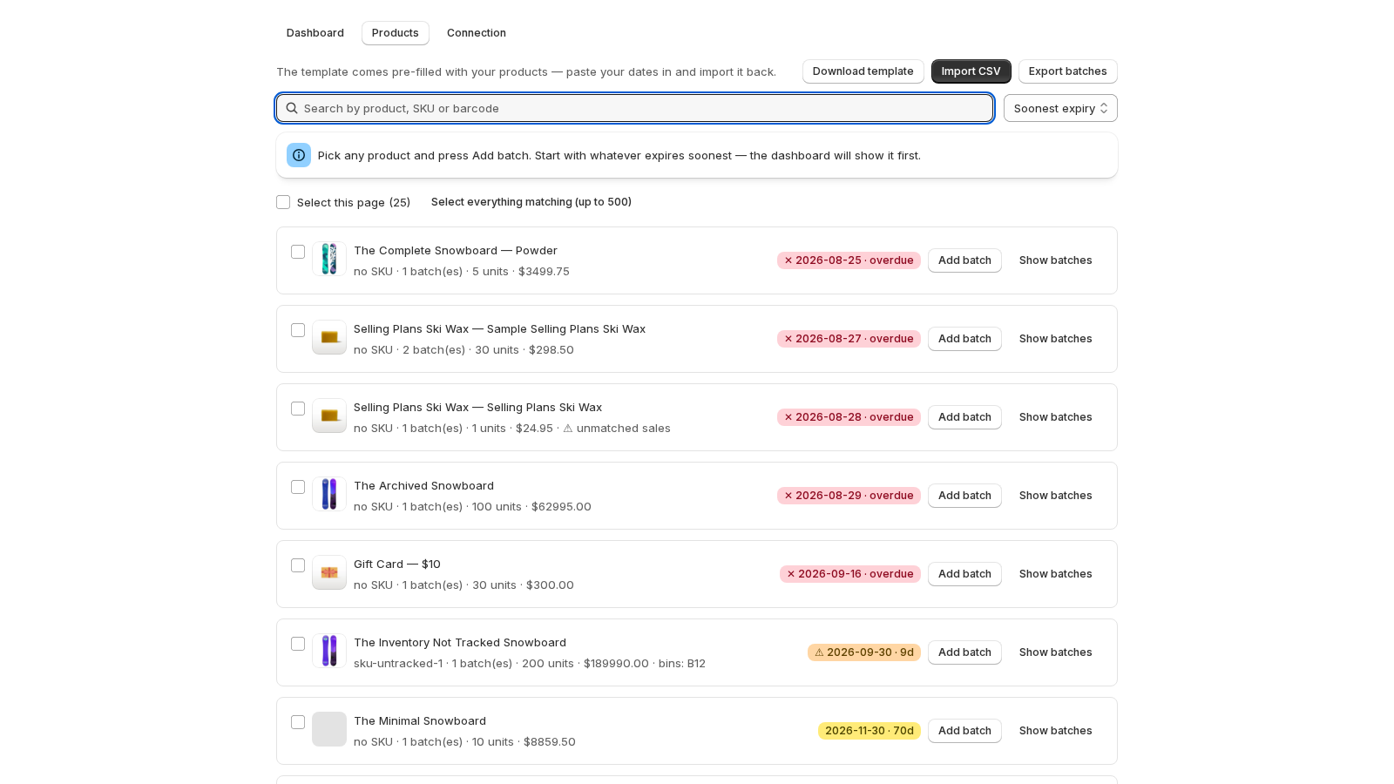The height and width of the screenshot is (784, 1394).
Task: Show batches for Sample Selling Plans Ski Wax
Action: 1055,339
